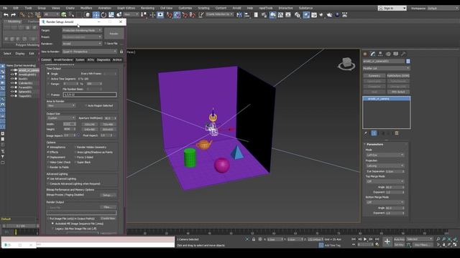Click the lock icon beside View to Render
The image size is (460, 258).
pyautogui.click(x=121, y=52)
